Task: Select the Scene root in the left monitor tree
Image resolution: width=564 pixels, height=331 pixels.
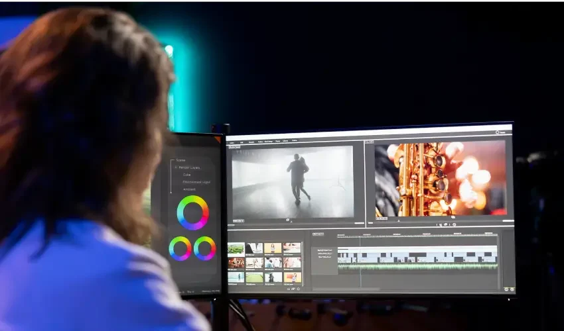Action: pyautogui.click(x=180, y=160)
